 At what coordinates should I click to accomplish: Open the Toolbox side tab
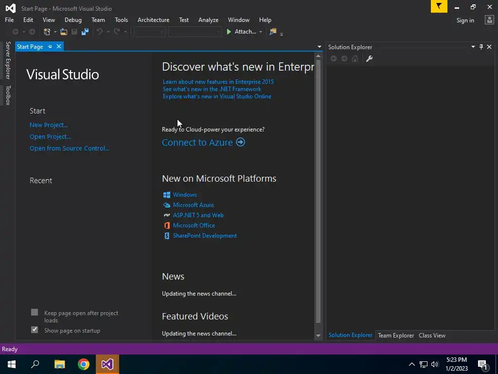8,95
